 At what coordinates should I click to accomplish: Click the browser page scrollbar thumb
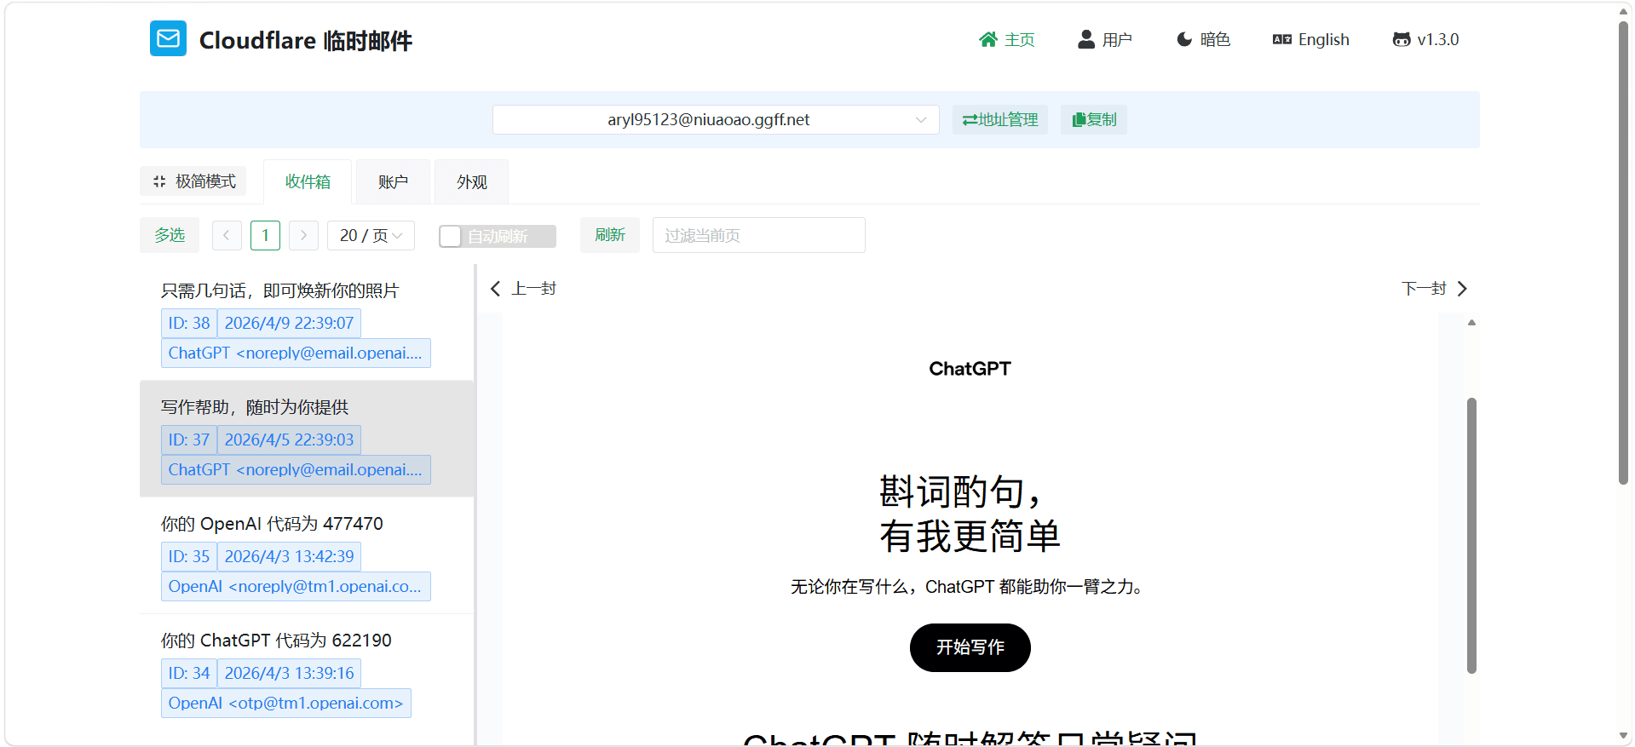pos(1623,253)
